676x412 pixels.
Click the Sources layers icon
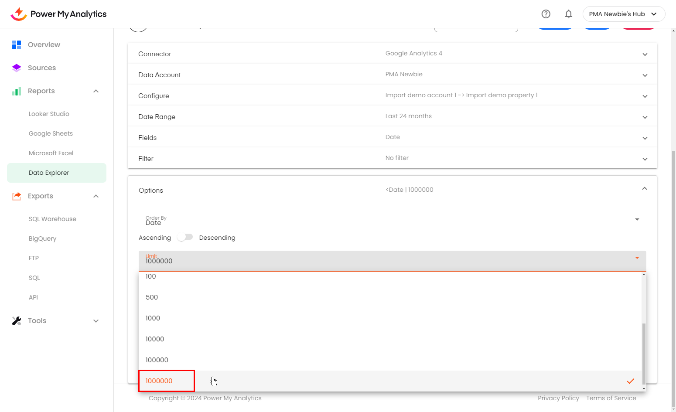[x=17, y=68]
